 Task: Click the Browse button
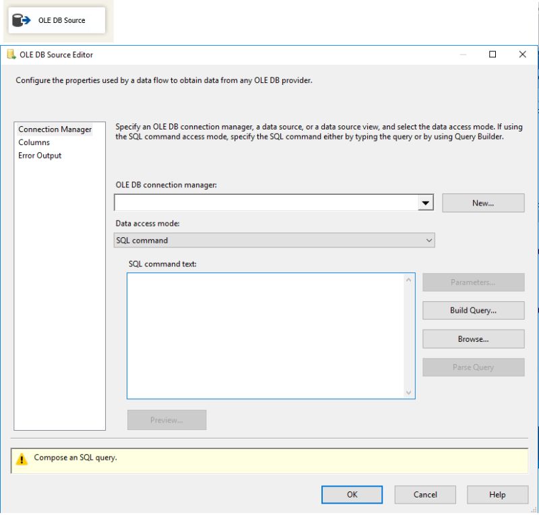(x=473, y=338)
